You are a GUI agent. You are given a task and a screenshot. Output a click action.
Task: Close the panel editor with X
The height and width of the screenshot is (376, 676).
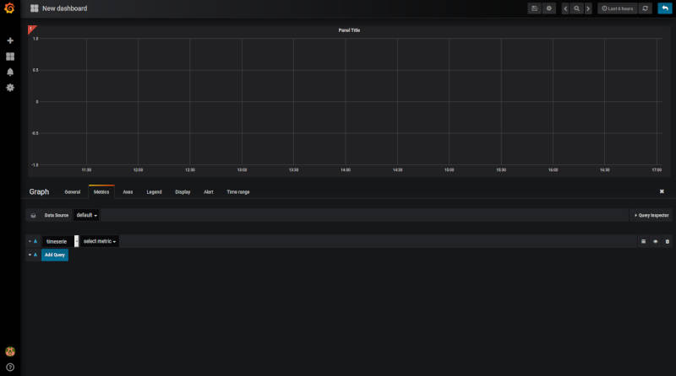pos(662,191)
